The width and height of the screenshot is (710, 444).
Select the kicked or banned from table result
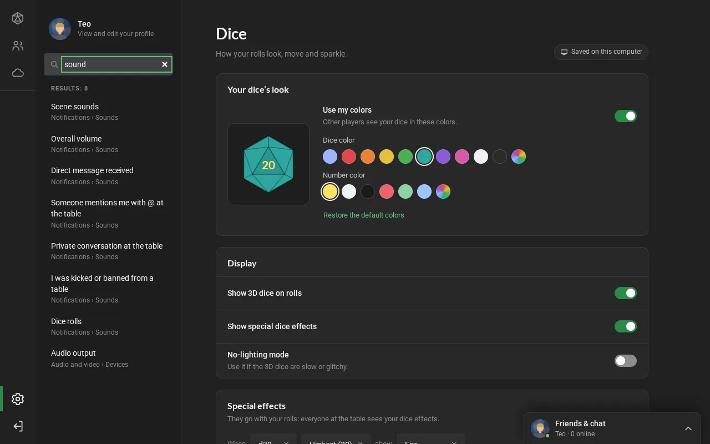[108, 289]
